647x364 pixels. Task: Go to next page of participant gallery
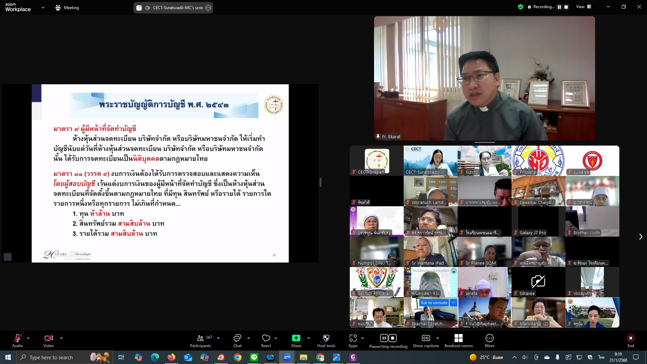pos(641,237)
